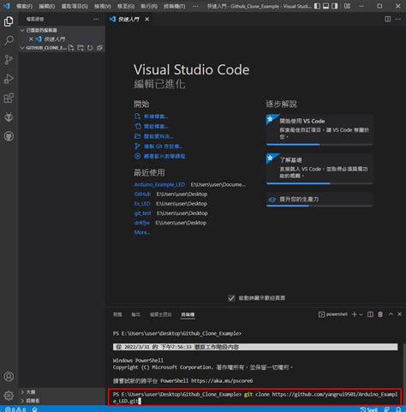The height and width of the screenshot is (412, 406).
Task: Refresh the Explorer file tree
Action: pyautogui.click(x=90, y=48)
